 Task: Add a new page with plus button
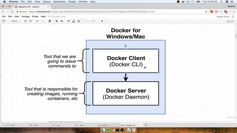(x=146, y=125)
